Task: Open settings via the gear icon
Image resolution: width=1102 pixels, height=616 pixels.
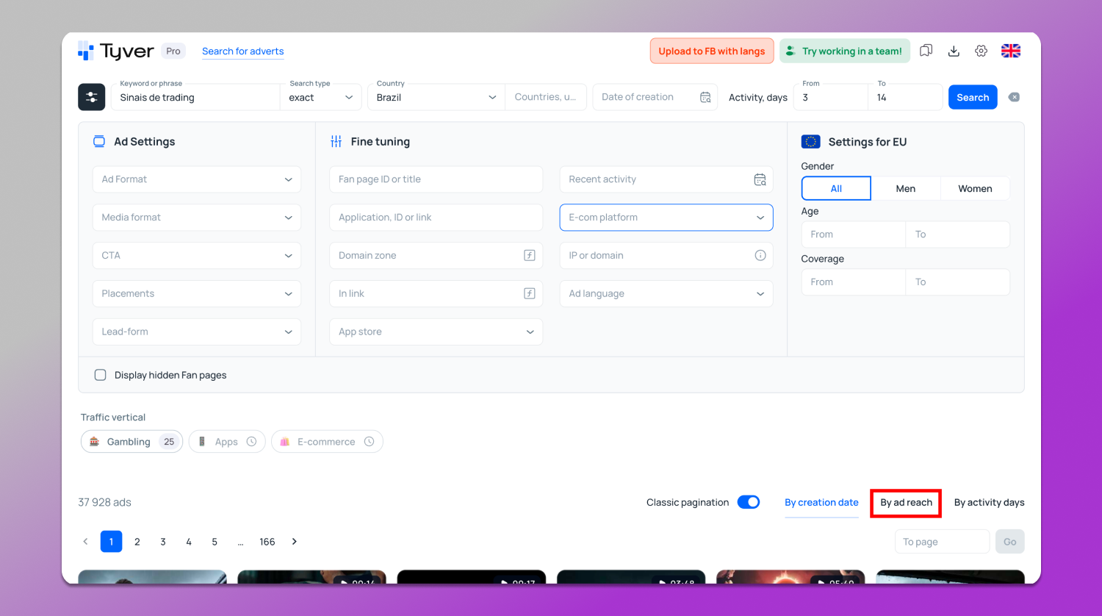Action: (981, 51)
